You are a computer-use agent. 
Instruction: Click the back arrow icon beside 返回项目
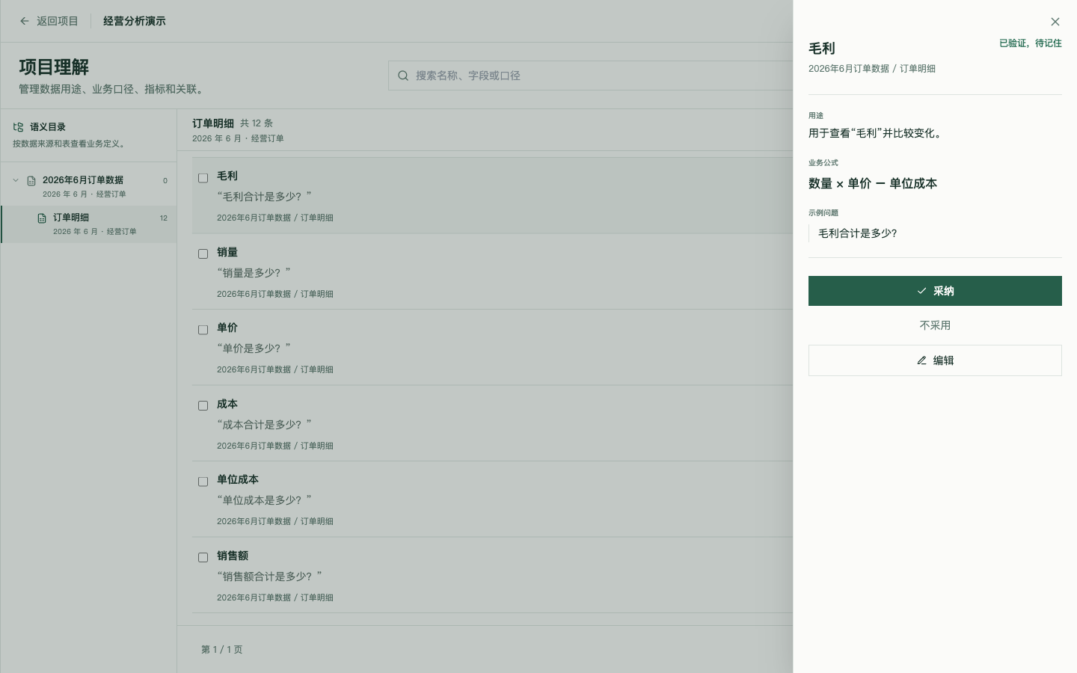point(25,21)
